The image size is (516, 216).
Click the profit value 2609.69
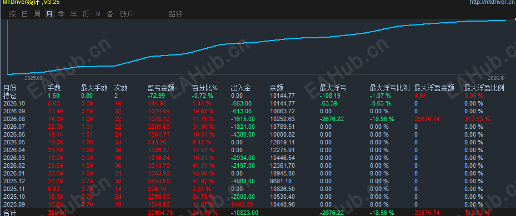point(159,127)
